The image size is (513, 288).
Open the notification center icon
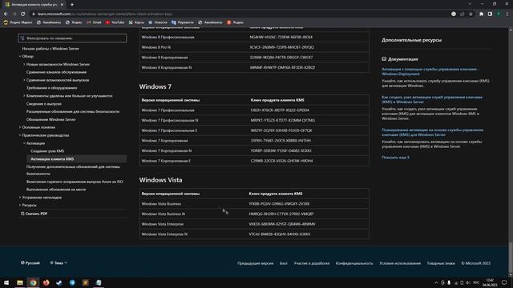(x=504, y=282)
